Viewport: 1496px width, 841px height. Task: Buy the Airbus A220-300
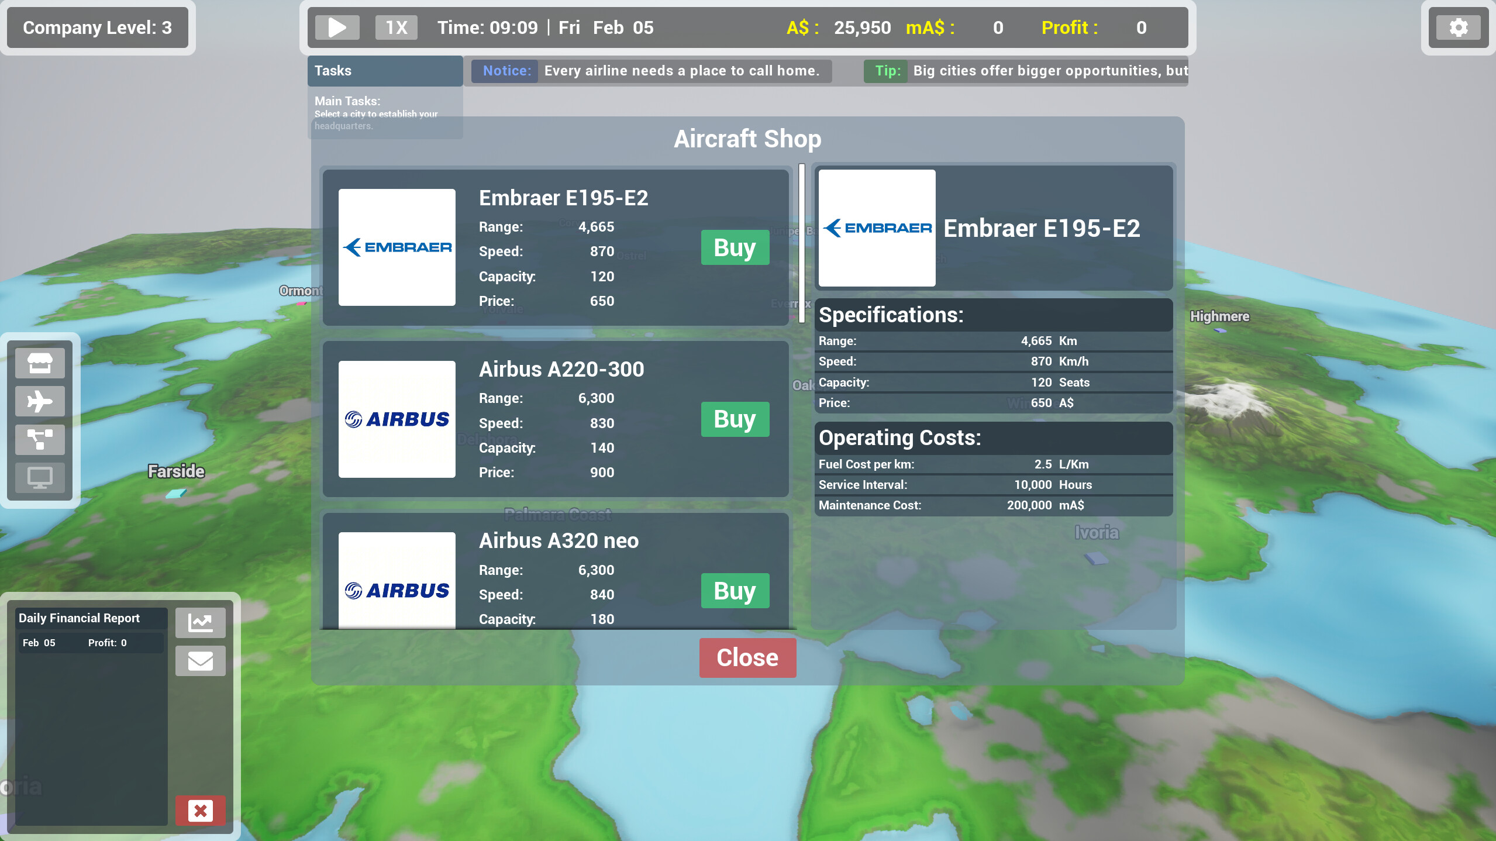(735, 419)
